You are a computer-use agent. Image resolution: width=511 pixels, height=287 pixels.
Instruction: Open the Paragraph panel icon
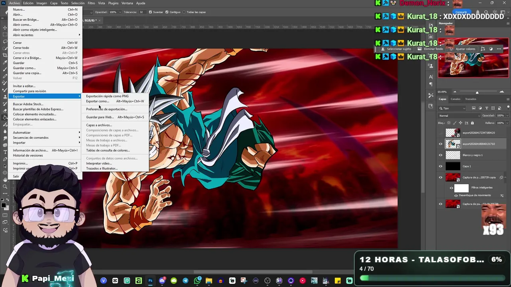point(431,84)
